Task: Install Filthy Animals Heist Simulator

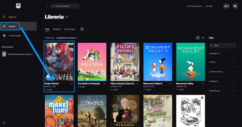Action: (114, 90)
